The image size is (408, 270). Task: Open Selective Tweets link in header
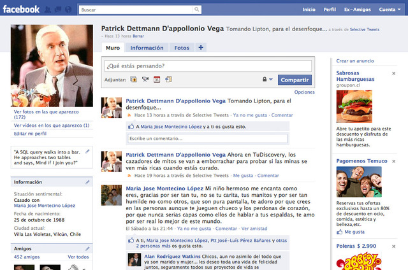click(x=364, y=30)
